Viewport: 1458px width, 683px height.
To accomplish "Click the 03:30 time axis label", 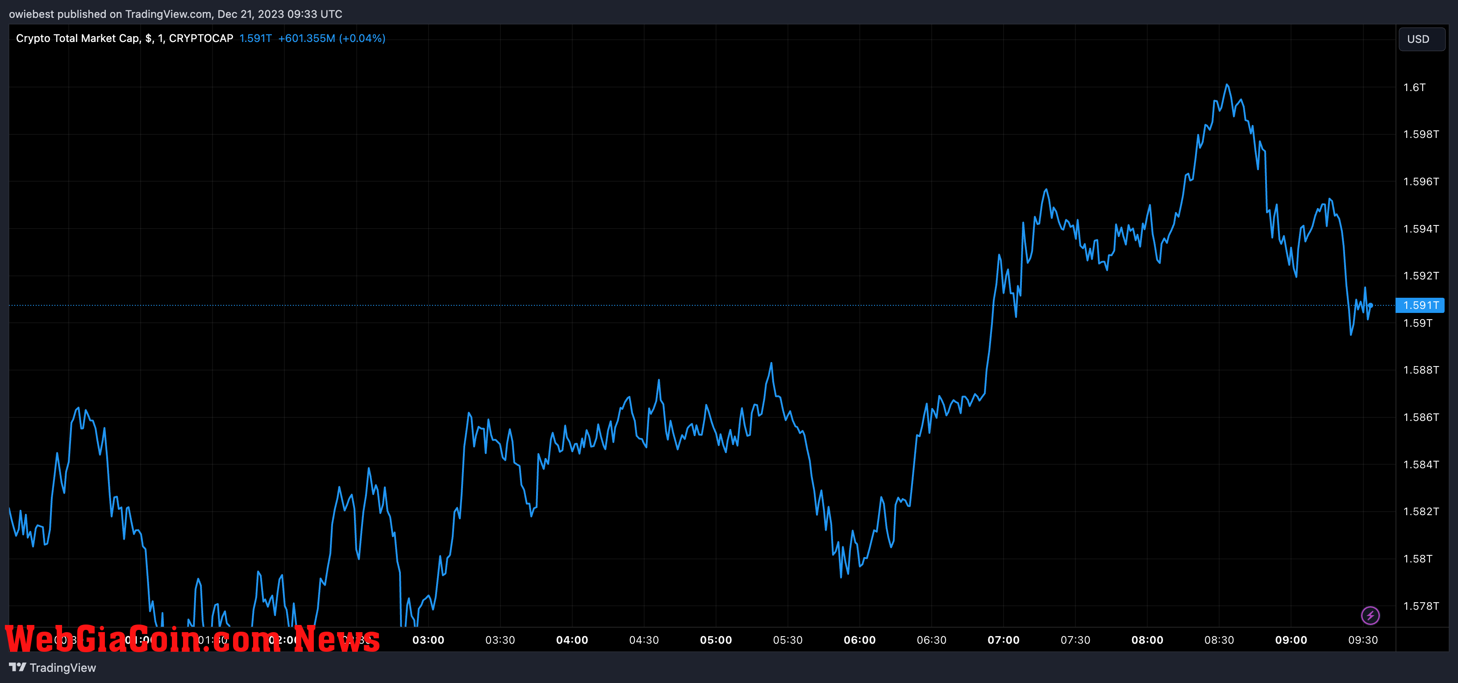I will [500, 640].
